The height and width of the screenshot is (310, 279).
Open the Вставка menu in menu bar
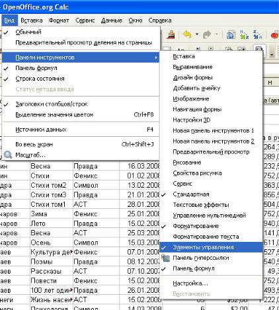[32, 20]
